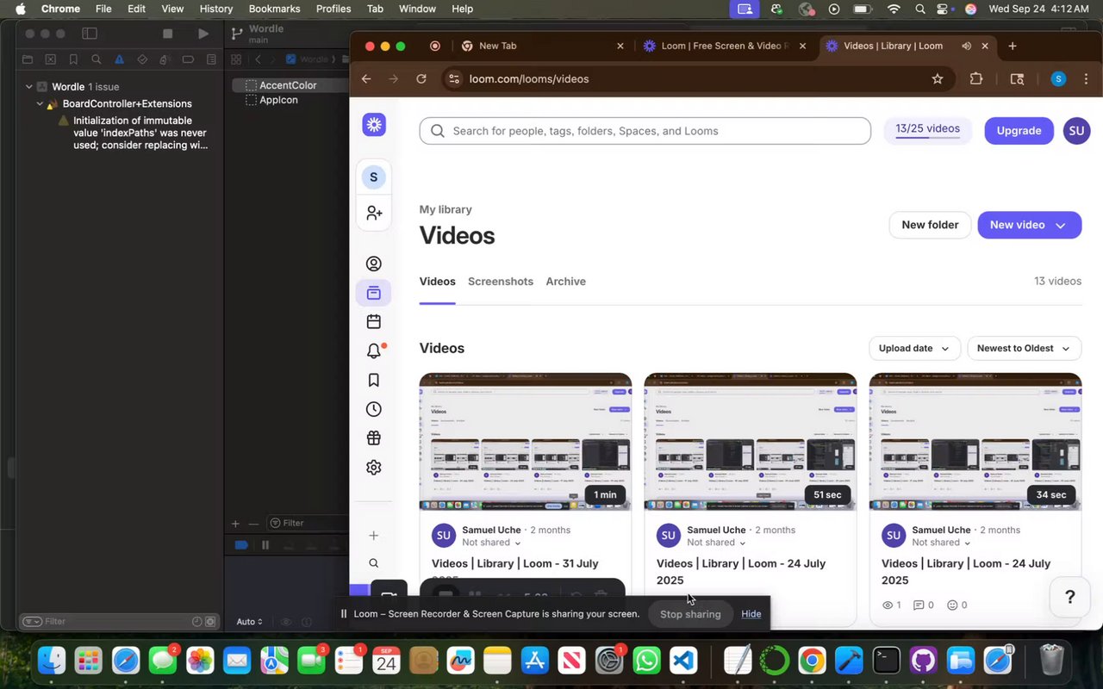Open the gift icon in Loom sidebar
This screenshot has height=689, width=1103.
tap(374, 438)
